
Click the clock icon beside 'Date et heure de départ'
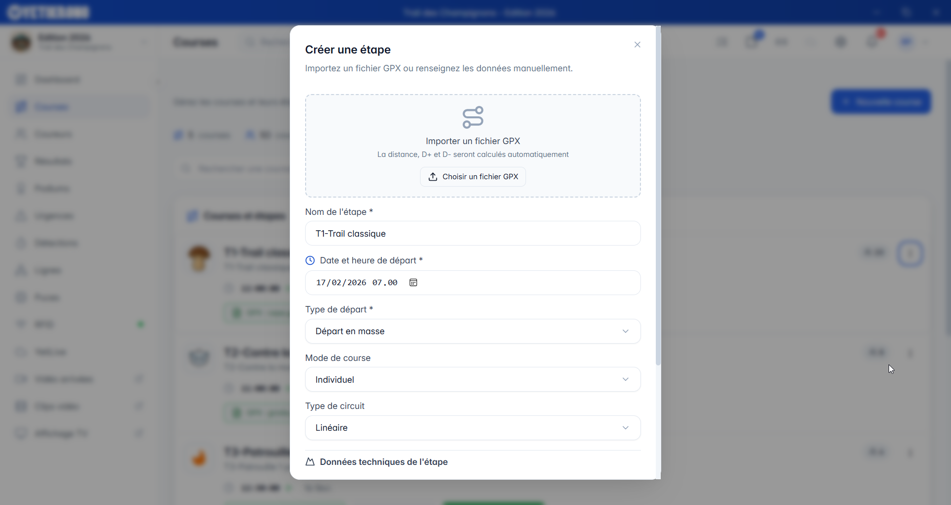[310, 260]
